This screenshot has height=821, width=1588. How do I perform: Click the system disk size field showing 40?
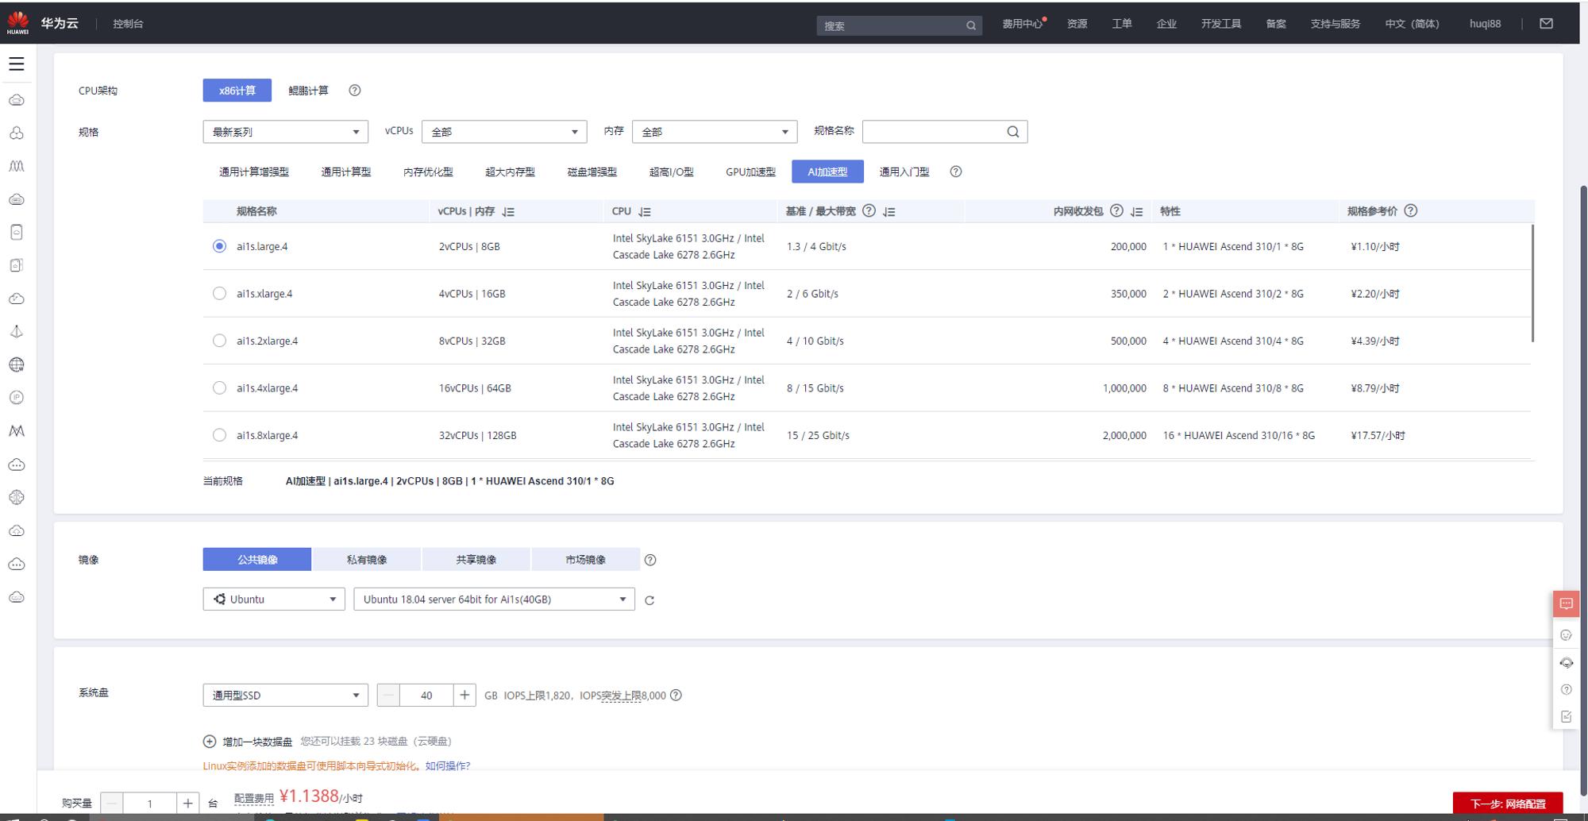click(x=426, y=696)
